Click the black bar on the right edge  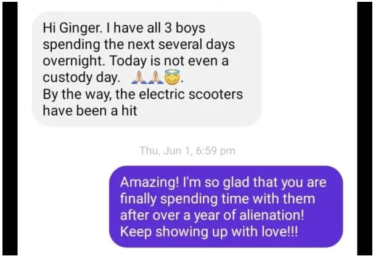click(365, 129)
